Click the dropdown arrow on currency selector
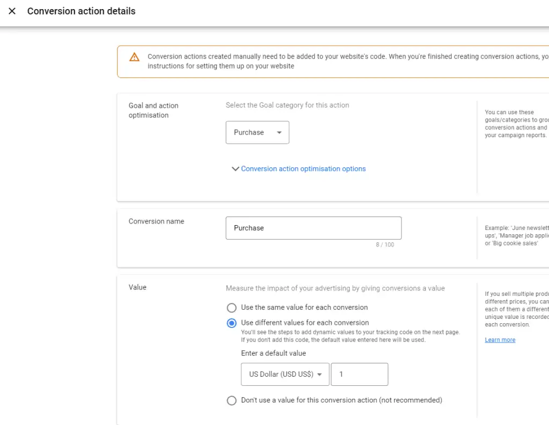 320,374
